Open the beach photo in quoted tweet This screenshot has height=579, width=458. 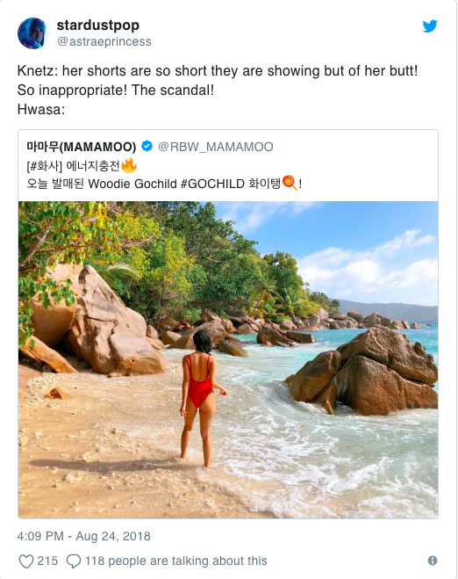point(228,359)
